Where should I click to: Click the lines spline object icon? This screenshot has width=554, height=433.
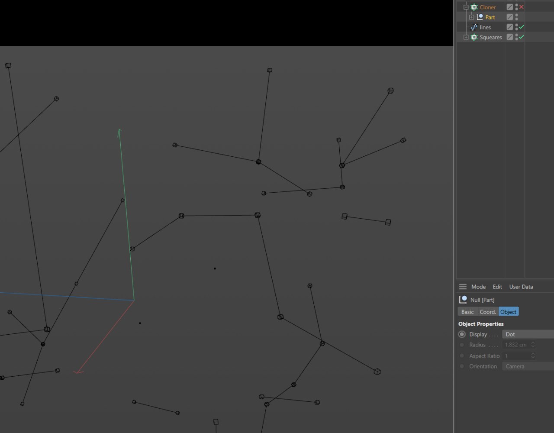[x=474, y=27]
